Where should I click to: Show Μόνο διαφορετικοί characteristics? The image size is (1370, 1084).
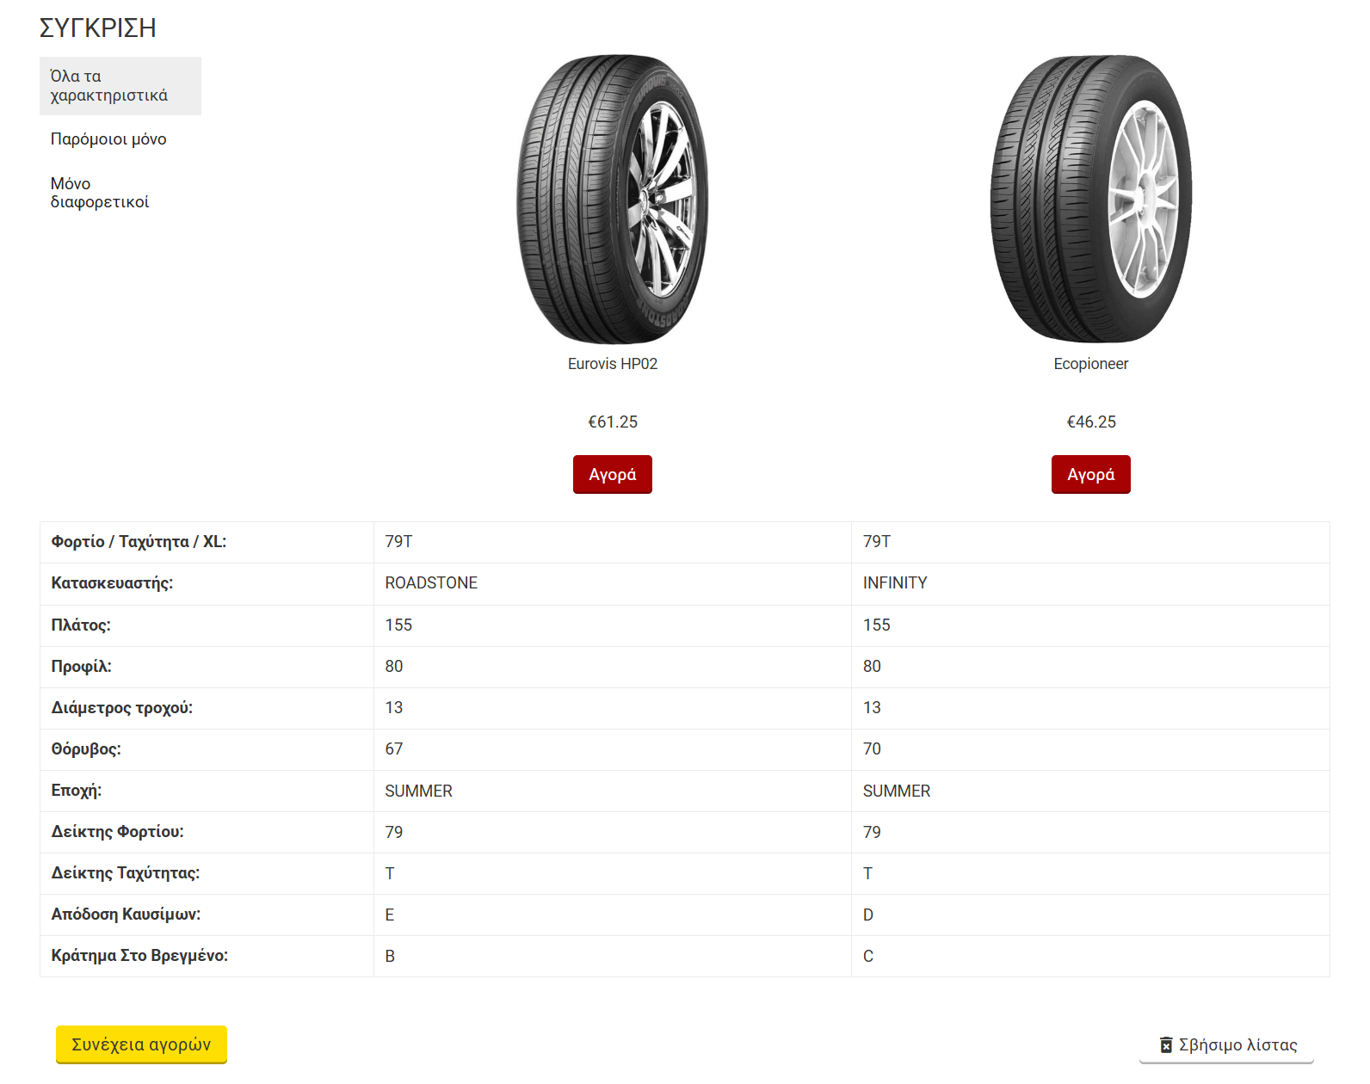tap(100, 193)
